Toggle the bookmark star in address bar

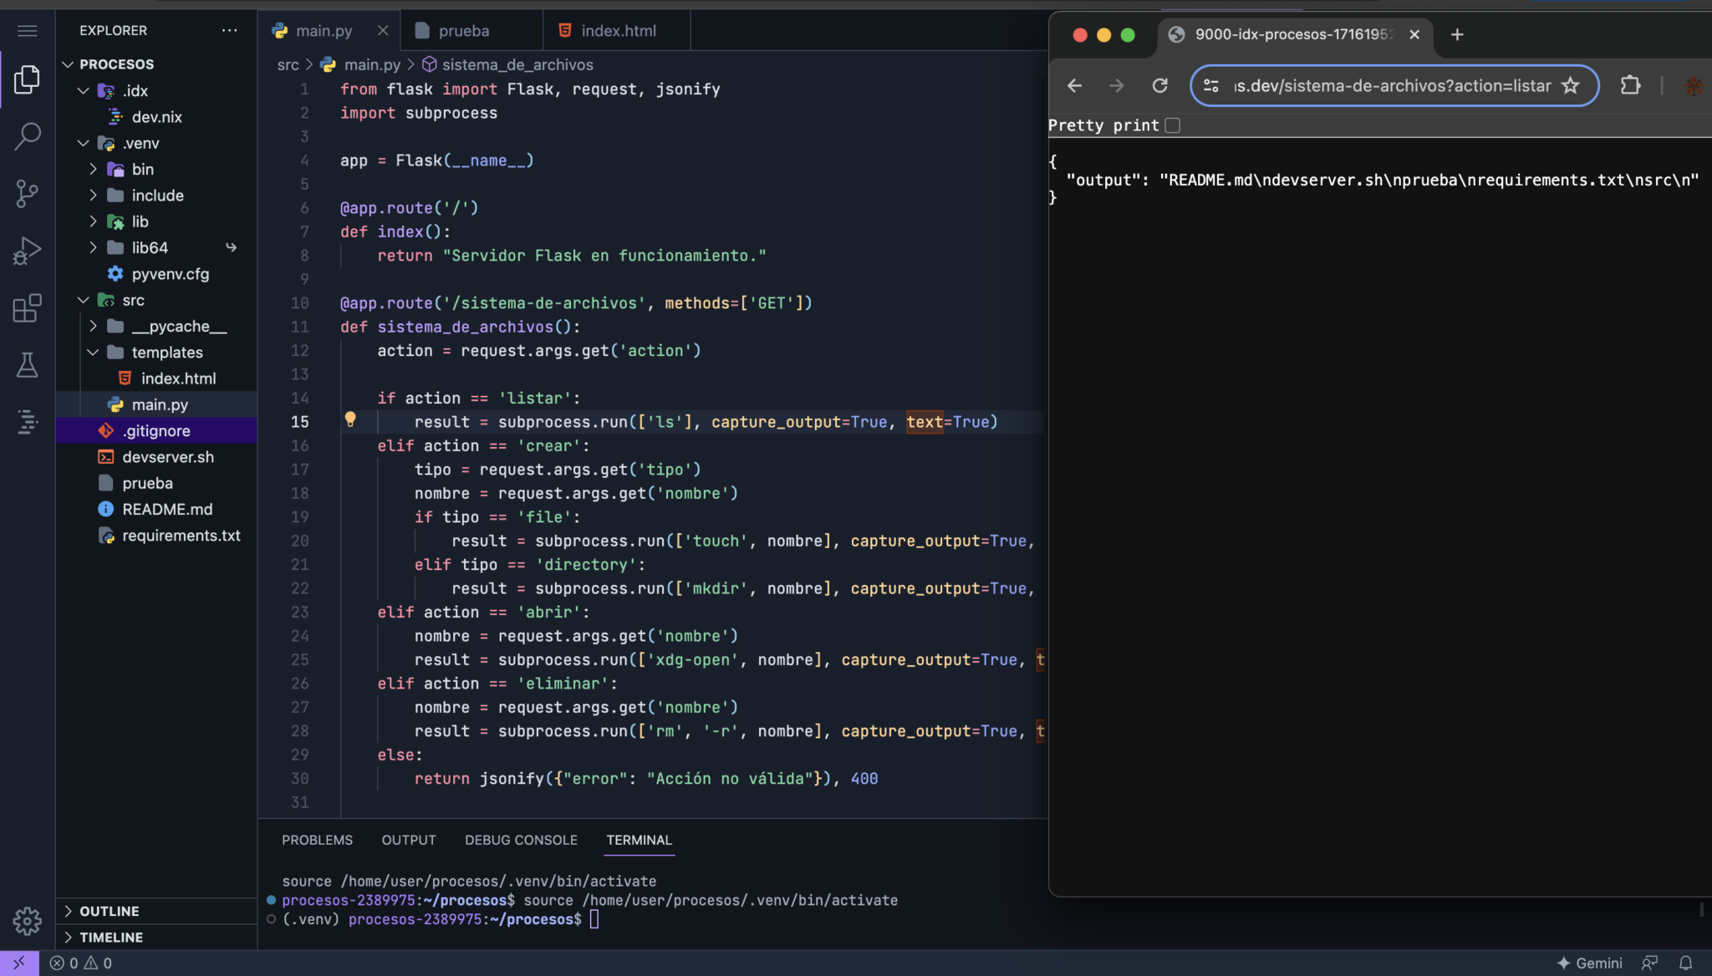[x=1570, y=85]
